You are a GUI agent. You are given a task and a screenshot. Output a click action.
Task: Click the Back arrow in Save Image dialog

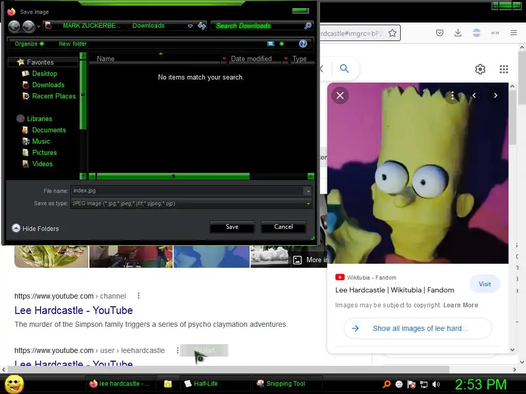[x=14, y=26]
